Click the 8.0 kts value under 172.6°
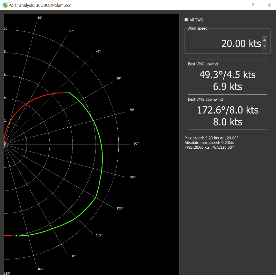 click(228, 122)
